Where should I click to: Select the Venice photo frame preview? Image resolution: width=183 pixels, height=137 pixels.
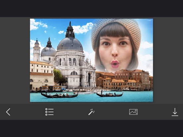pyautogui.click(x=91, y=60)
